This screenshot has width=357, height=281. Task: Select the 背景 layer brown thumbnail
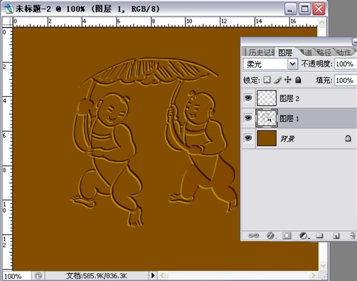(267, 138)
